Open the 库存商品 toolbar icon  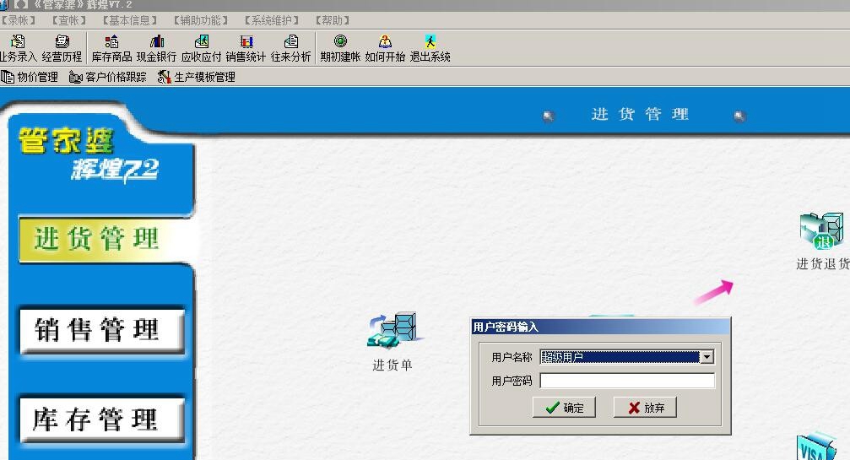(111, 48)
